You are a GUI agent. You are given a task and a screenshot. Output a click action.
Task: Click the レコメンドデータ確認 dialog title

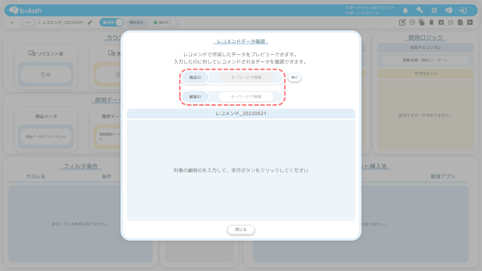(241, 41)
